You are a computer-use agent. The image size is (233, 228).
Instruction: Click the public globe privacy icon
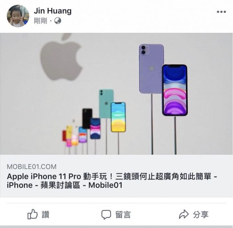[x=58, y=21]
